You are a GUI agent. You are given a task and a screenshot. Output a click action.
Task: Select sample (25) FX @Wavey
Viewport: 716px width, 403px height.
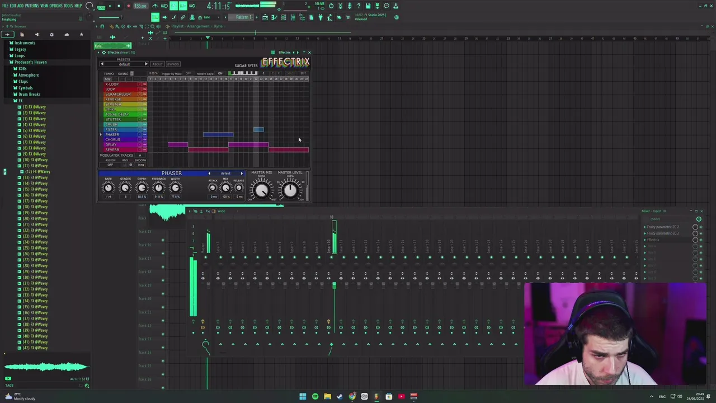point(35,248)
